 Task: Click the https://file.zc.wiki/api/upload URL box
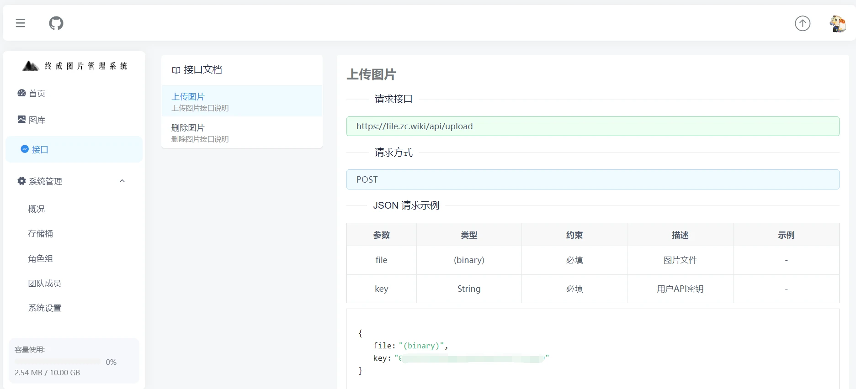[592, 126]
